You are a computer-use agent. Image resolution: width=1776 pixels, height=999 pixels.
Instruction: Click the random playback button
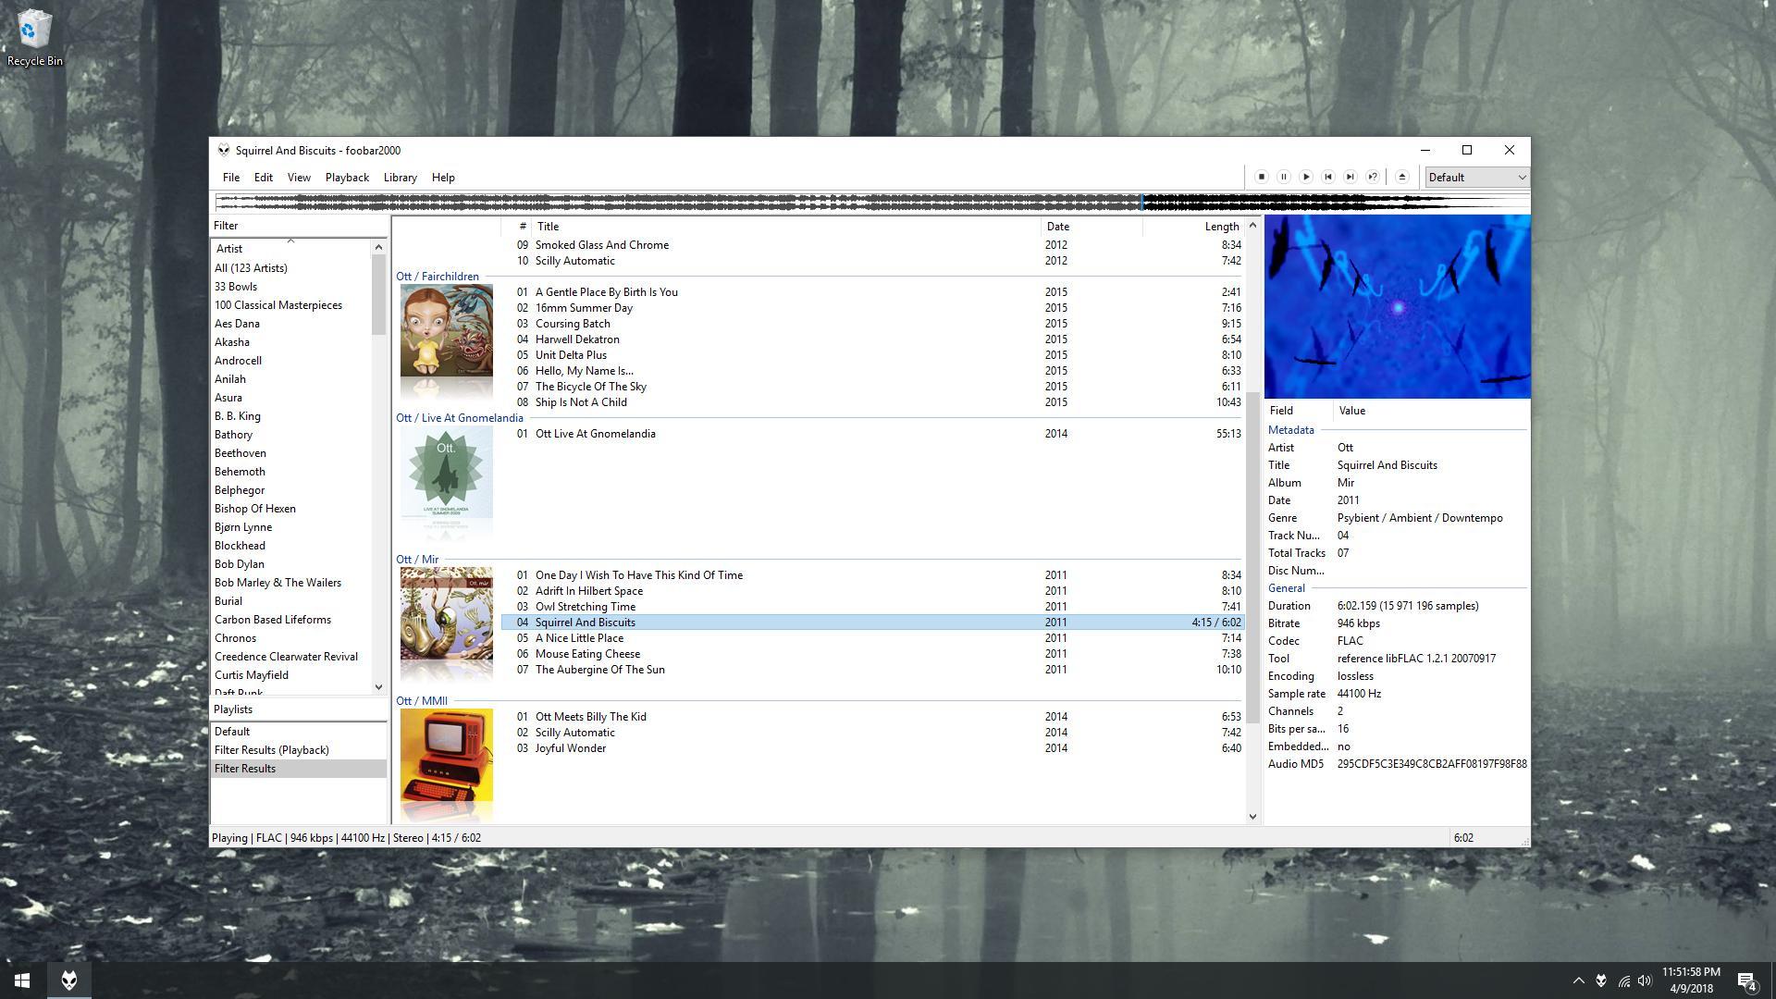point(1373,177)
